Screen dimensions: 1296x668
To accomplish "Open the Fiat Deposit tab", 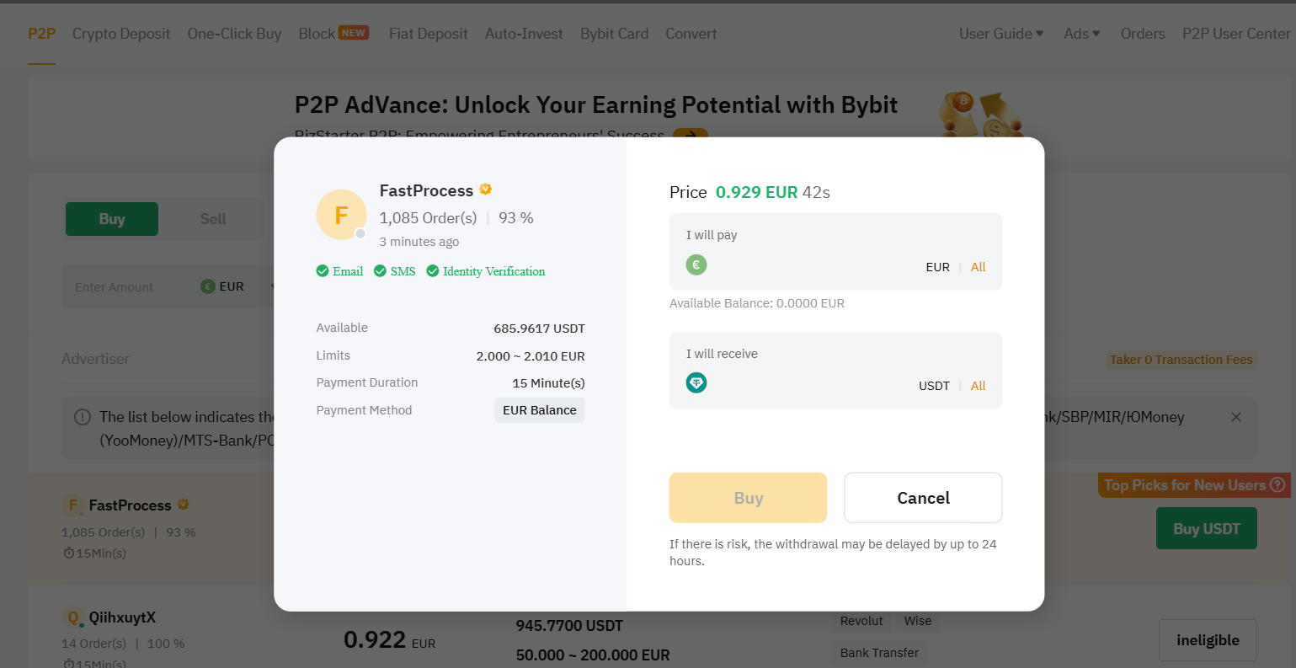I will [428, 34].
